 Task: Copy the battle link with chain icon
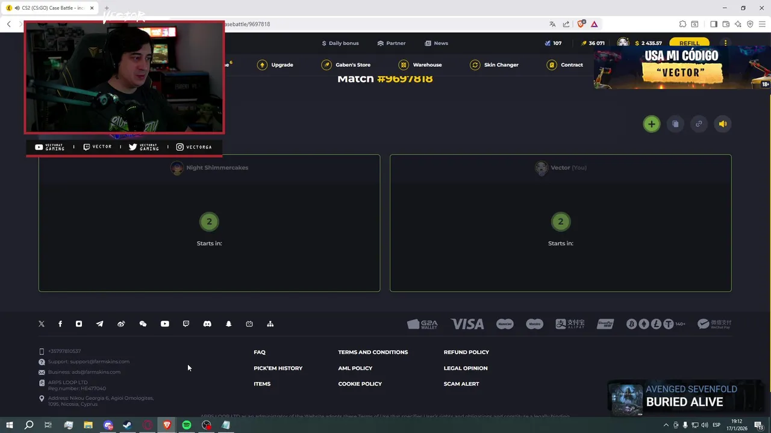coord(699,124)
